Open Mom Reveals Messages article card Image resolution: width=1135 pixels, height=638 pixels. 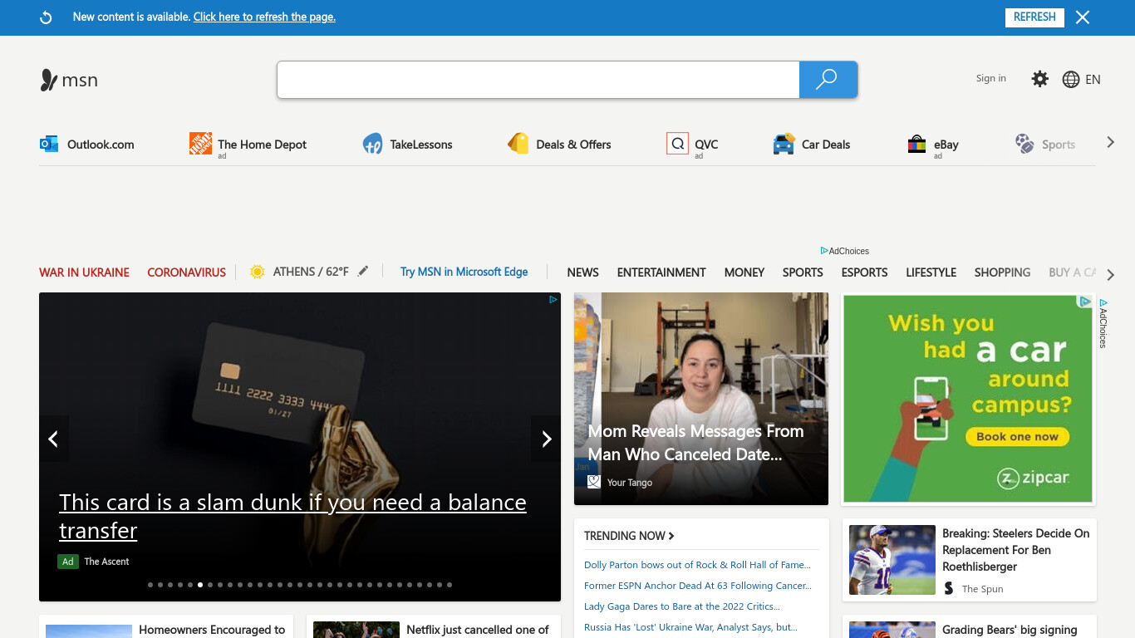click(701, 399)
